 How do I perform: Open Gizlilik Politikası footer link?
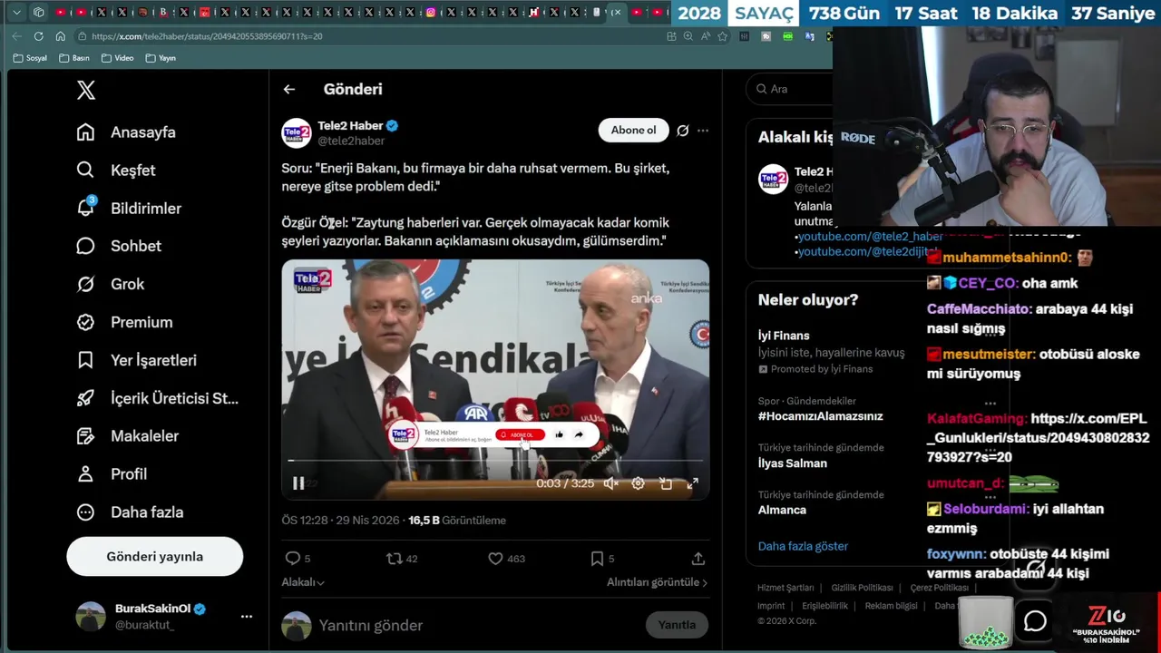tap(862, 588)
